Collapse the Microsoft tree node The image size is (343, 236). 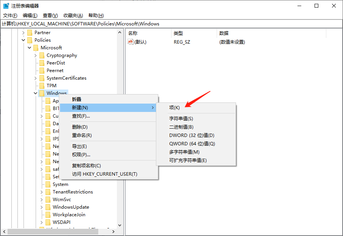click(x=29, y=47)
